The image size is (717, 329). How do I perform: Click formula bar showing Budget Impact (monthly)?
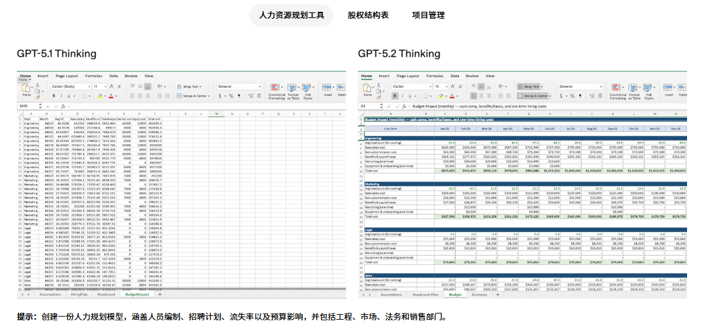click(548, 106)
